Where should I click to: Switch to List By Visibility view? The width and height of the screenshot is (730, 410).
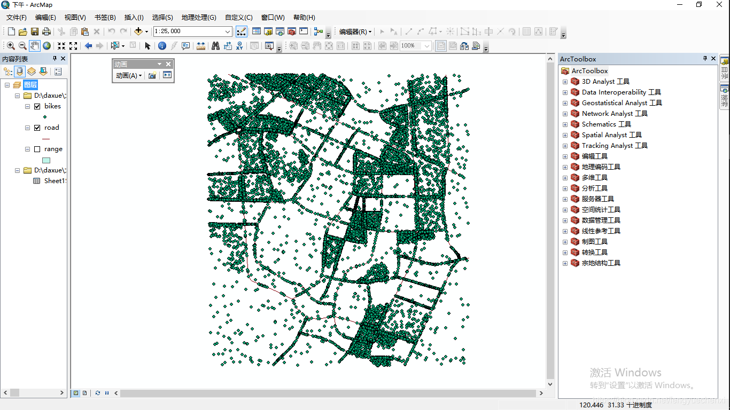tap(32, 71)
